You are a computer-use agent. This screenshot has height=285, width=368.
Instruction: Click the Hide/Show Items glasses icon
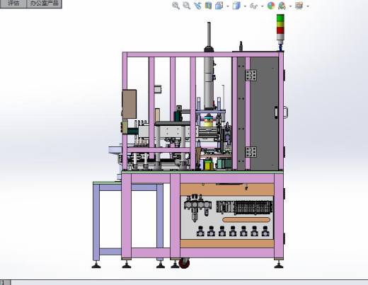[254, 6]
